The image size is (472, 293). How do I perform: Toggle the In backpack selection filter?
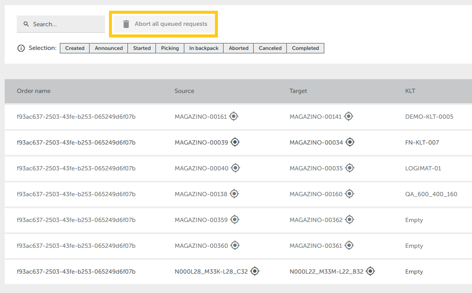pyautogui.click(x=204, y=48)
